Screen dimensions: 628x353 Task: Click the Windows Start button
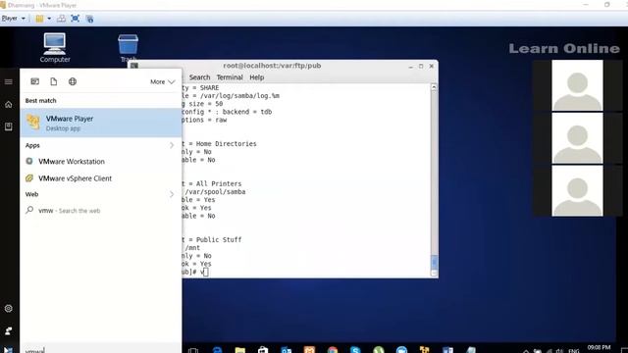pos(9,350)
